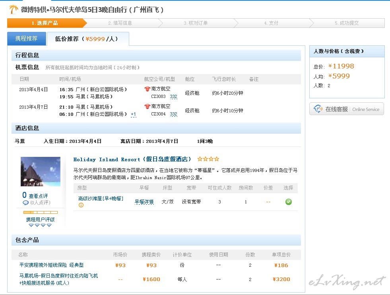Screen dimensions: 390x295
Task: Click the diamond rating icons under 携程用户评级
Action: 40,225
